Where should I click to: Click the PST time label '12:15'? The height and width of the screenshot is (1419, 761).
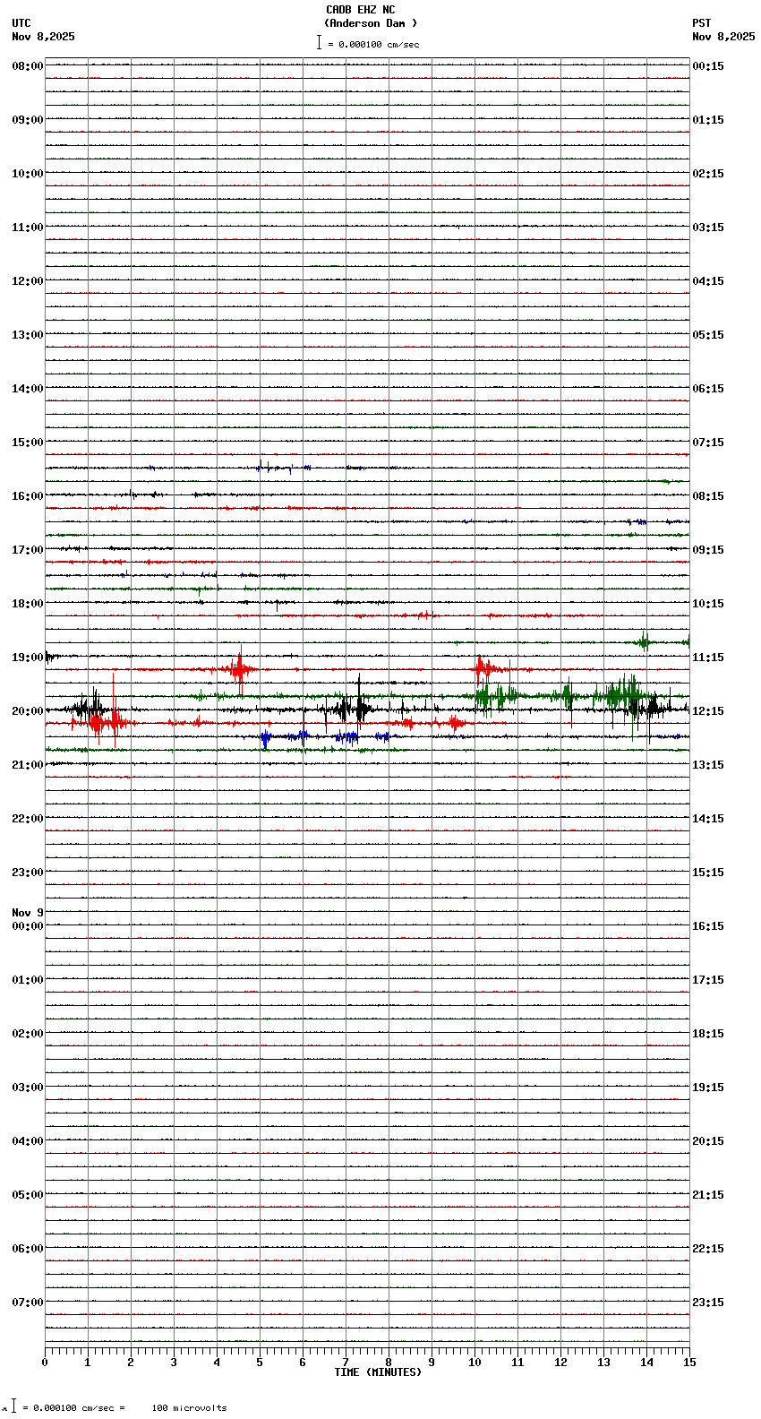tap(708, 711)
